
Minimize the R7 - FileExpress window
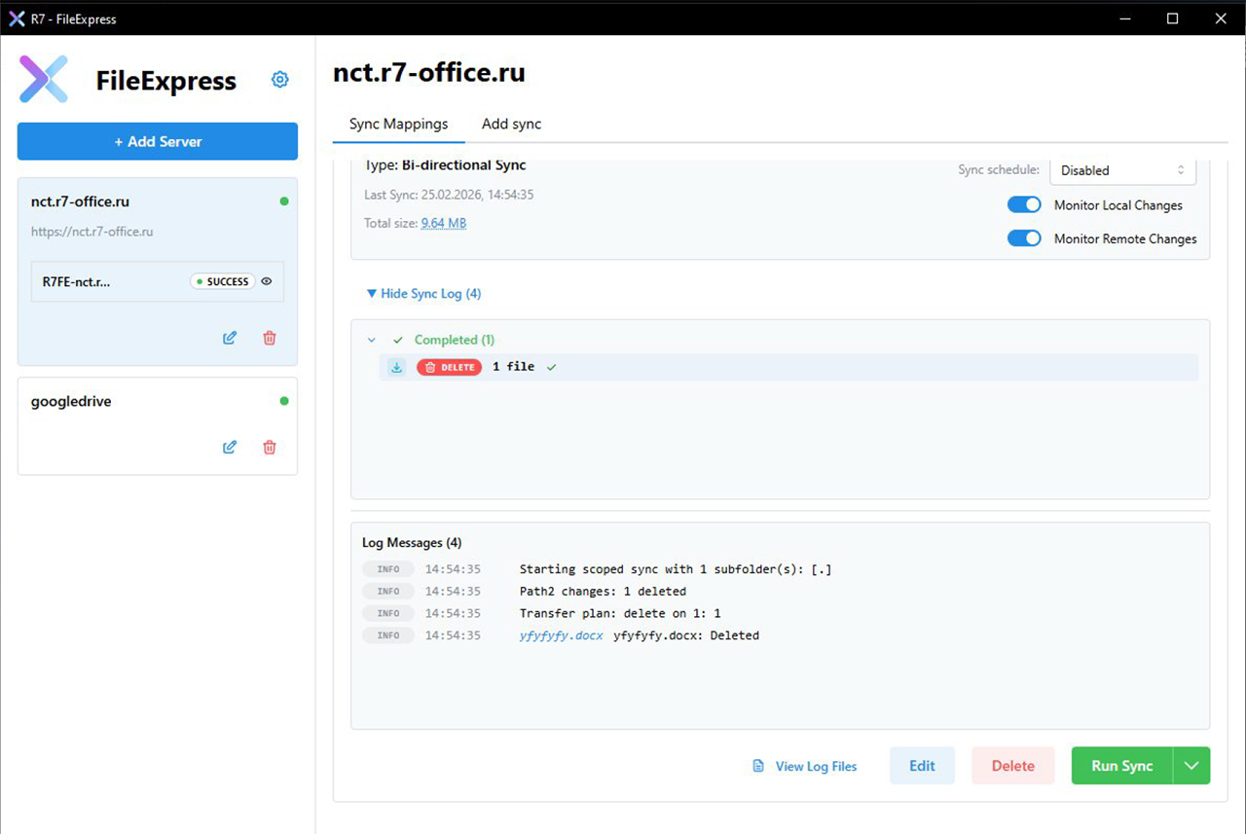coord(1125,18)
